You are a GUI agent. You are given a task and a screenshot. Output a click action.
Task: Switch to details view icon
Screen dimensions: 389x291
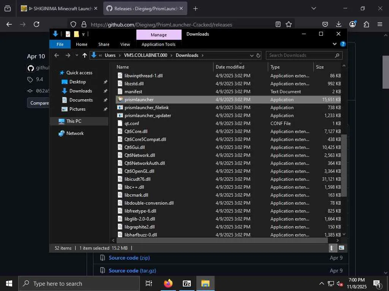click(333, 248)
